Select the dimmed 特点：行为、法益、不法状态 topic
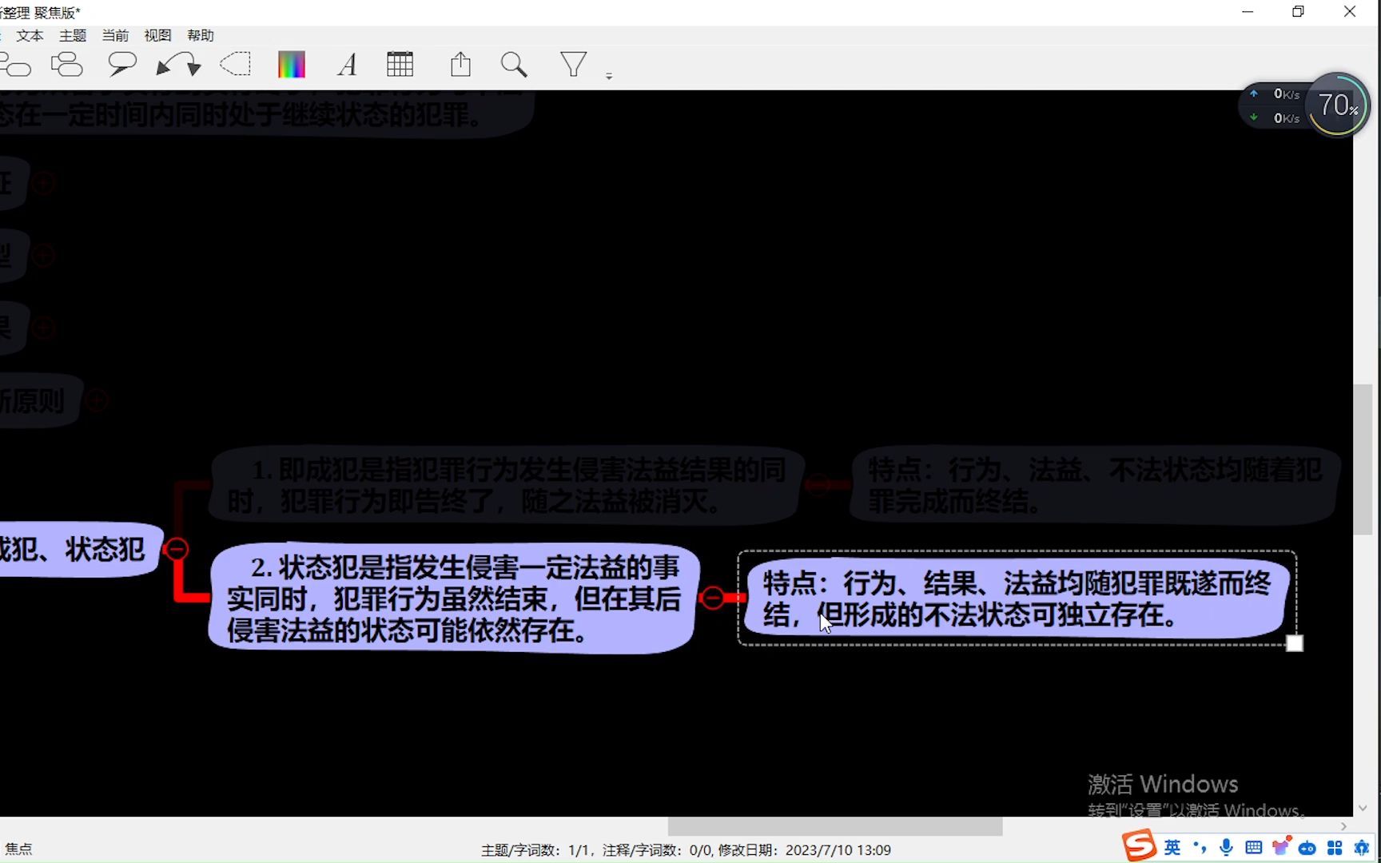1381x863 pixels. [x=1095, y=485]
